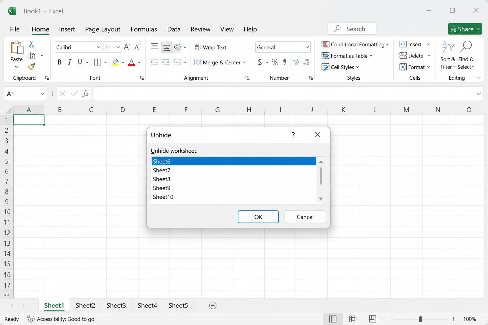
Task: Open the Borders dropdown arrow
Action: pos(105,62)
